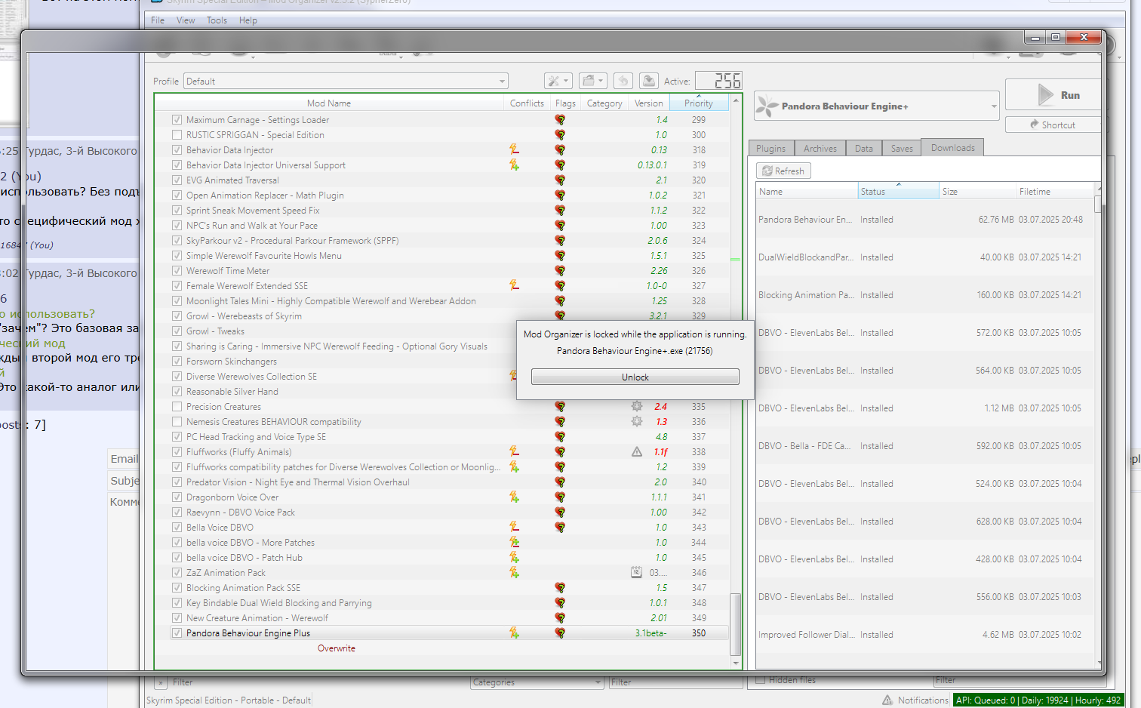The height and width of the screenshot is (708, 1141).
Task: Toggle SkyParkour v2 mod checkbox
Action: (x=177, y=240)
